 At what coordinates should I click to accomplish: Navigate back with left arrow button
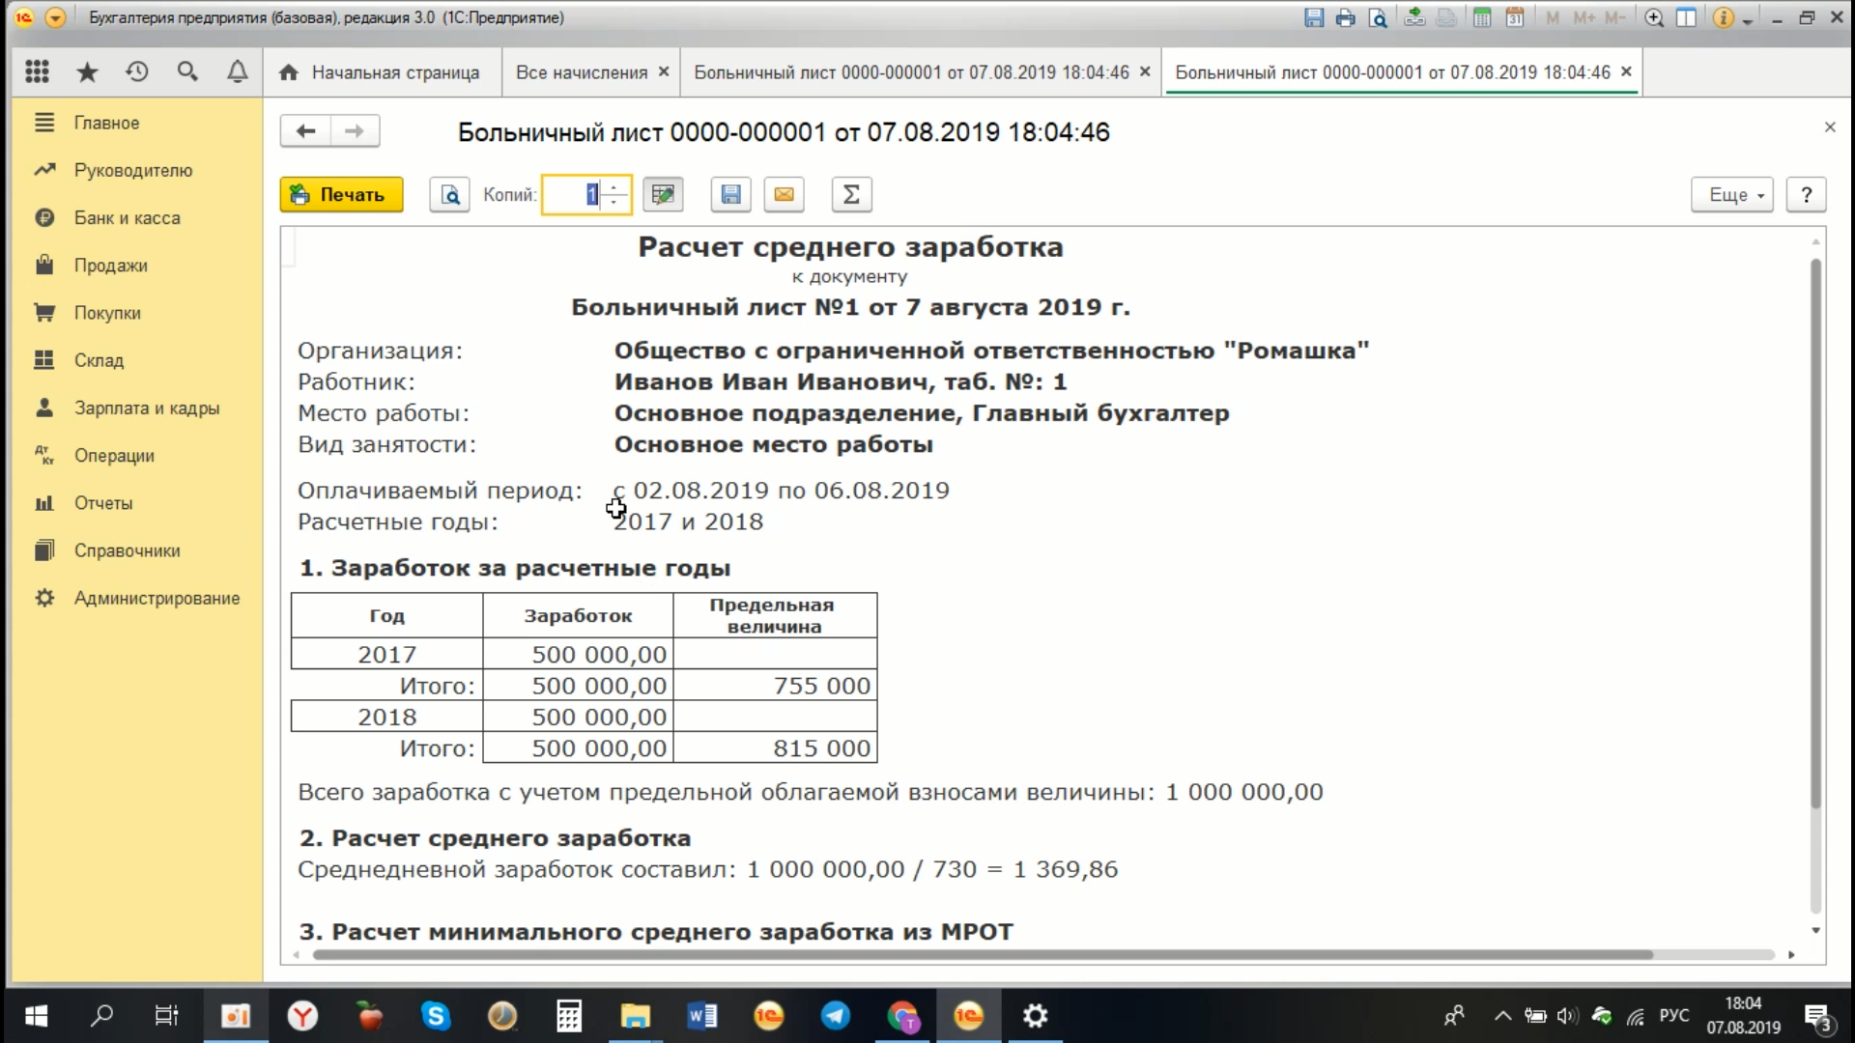305,131
